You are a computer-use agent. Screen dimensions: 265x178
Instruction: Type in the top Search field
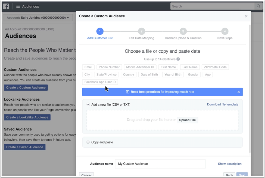pyautogui.click(x=213, y=6)
